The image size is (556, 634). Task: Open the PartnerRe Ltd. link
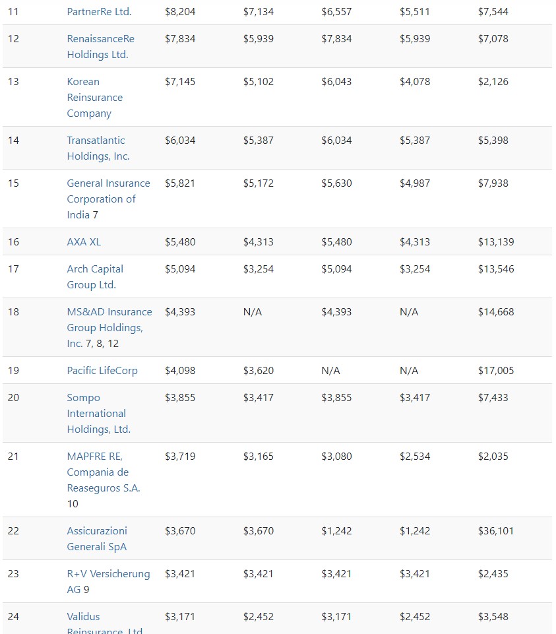coord(99,12)
